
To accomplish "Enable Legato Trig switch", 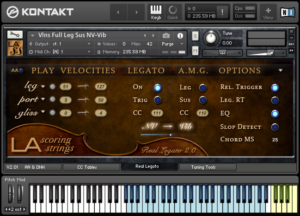I will [158, 100].
